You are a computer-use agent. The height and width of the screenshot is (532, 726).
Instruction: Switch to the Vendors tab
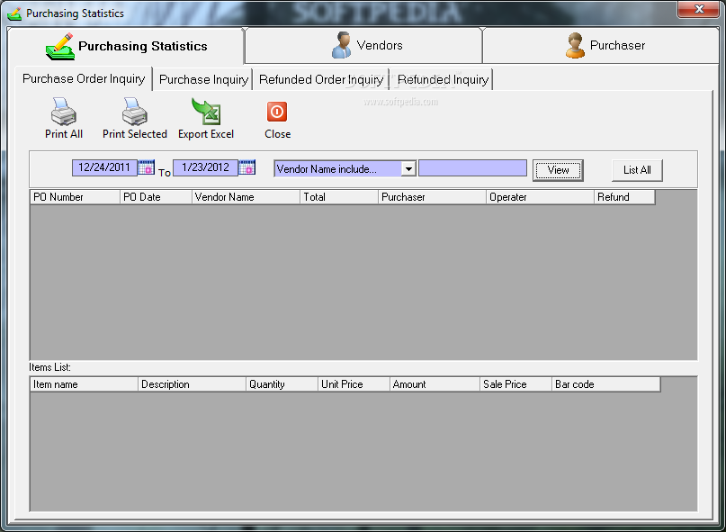tap(363, 45)
